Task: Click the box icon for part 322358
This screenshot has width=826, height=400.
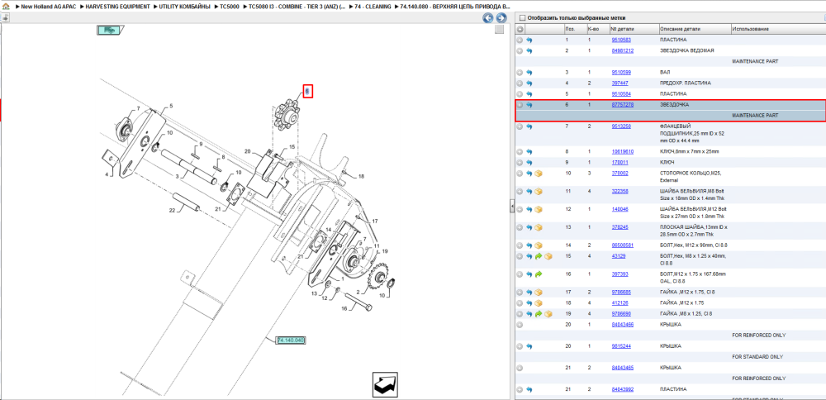Action: (539, 191)
